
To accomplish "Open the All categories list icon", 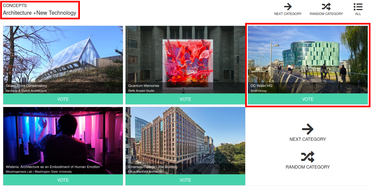I will click(358, 7).
